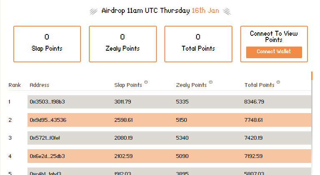Click the right slash decoration beside 16th Jan
The image size is (320, 175).
coord(227,11)
